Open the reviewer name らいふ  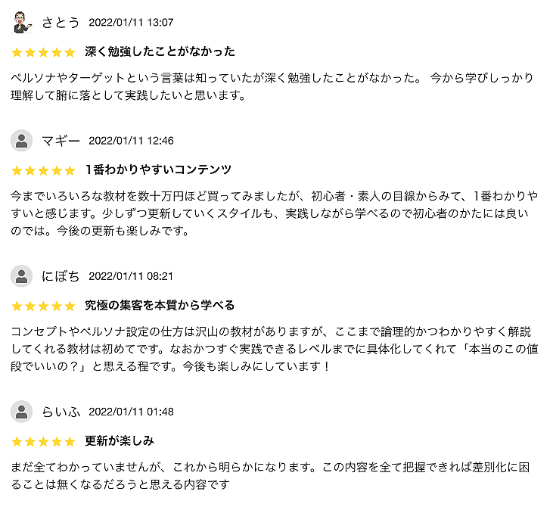(x=61, y=412)
